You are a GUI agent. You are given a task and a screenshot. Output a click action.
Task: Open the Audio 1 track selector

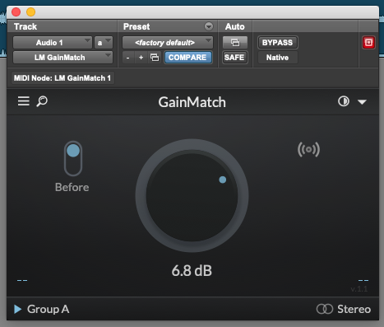click(53, 43)
